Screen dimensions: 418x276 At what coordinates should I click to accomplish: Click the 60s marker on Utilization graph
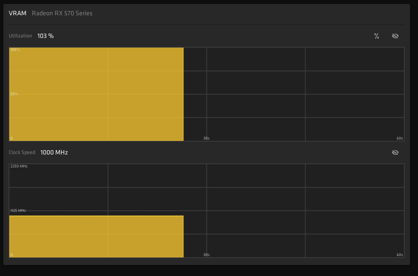click(x=400, y=138)
